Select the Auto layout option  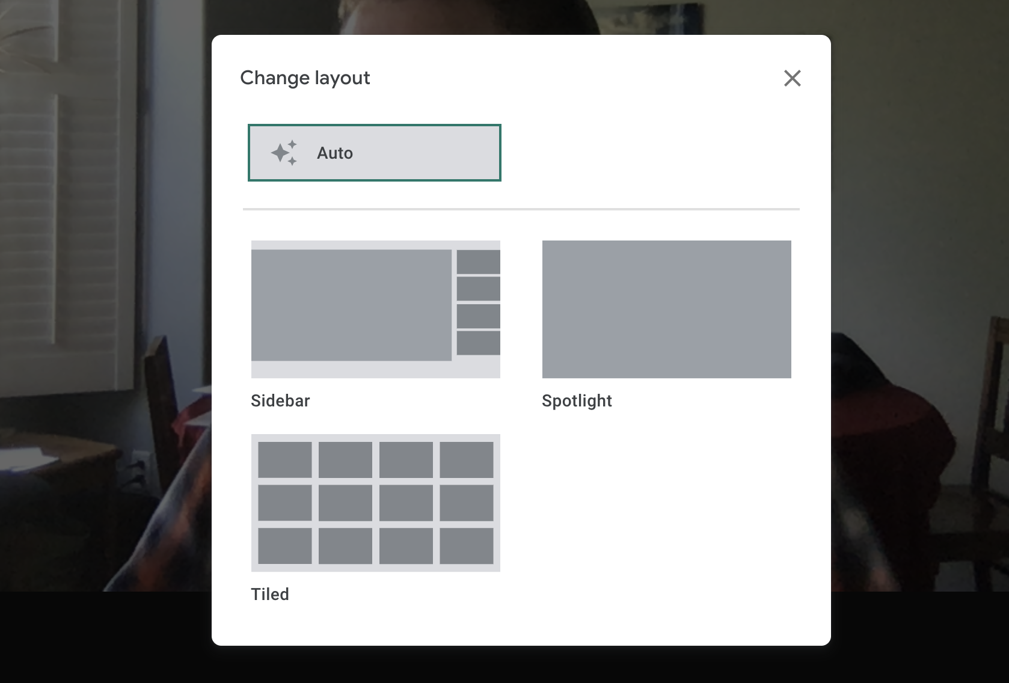point(374,153)
